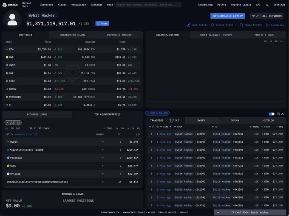
Task: Set balances chart range to 3M
Action: 276,42
